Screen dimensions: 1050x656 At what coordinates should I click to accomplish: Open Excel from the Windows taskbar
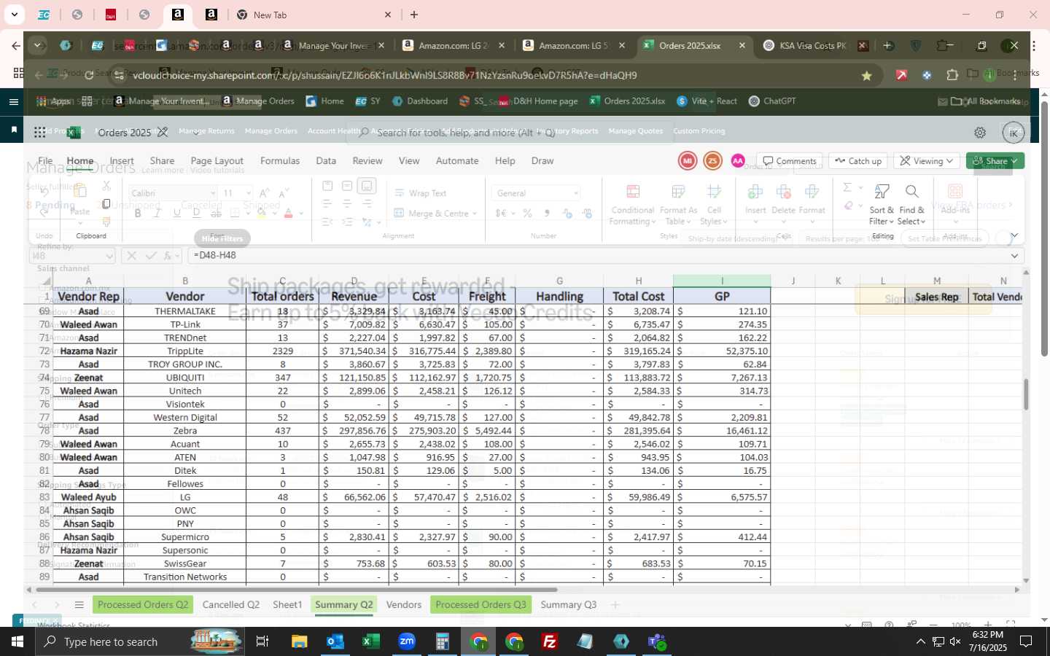coord(370,641)
